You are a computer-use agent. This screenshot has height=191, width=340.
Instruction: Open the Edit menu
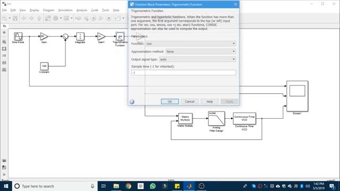coord(13,10)
